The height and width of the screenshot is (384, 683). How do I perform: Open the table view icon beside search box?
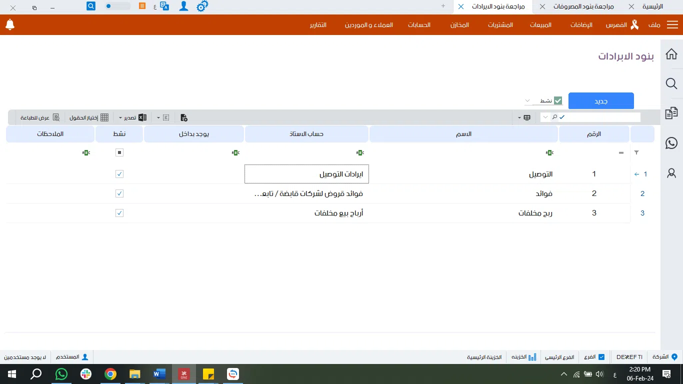[527, 117]
